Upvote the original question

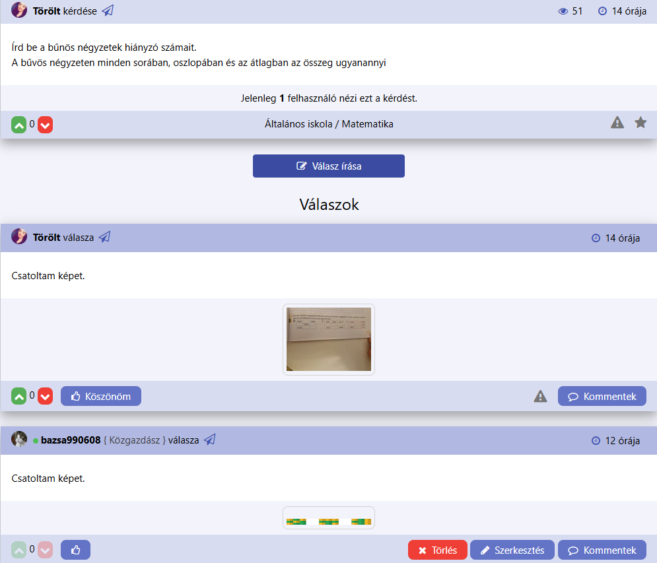click(18, 124)
